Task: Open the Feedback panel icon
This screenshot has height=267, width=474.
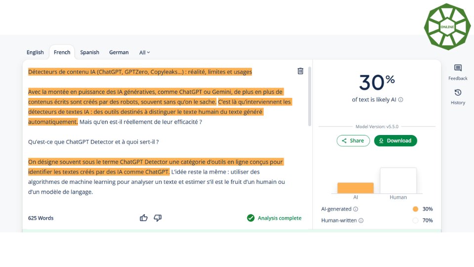Action: 458,68
